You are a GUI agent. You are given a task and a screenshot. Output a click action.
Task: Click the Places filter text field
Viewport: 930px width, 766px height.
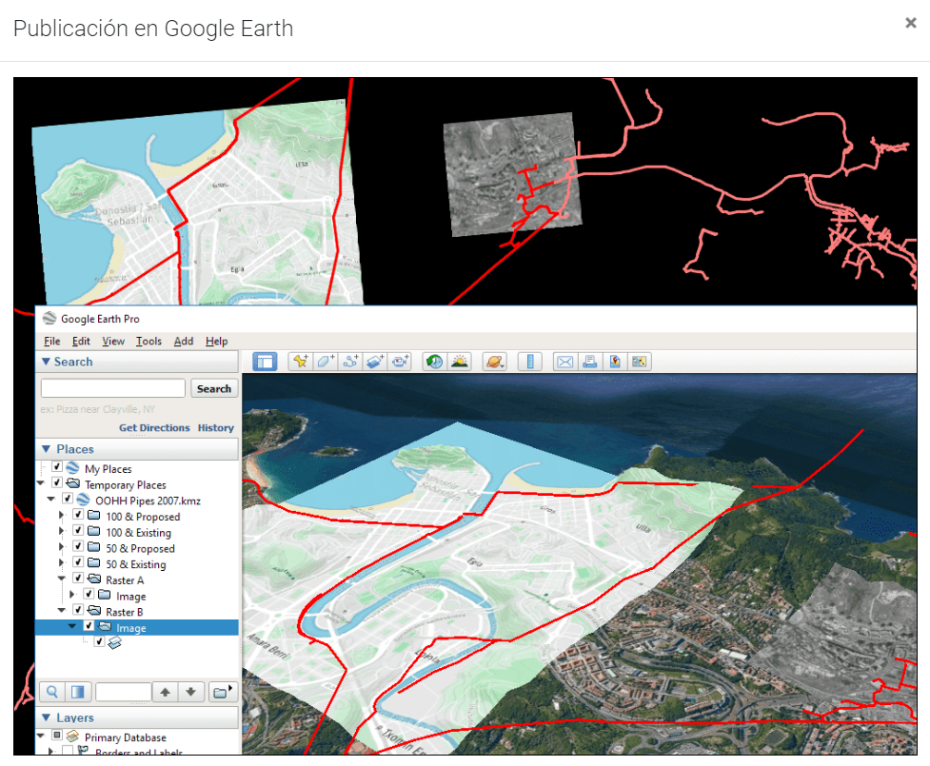(124, 692)
